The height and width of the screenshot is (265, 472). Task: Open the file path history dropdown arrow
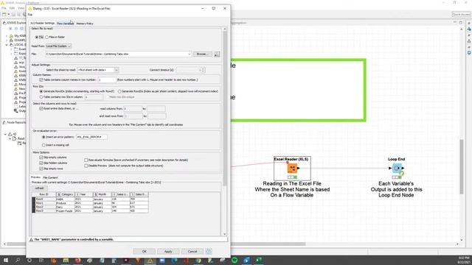point(190,54)
